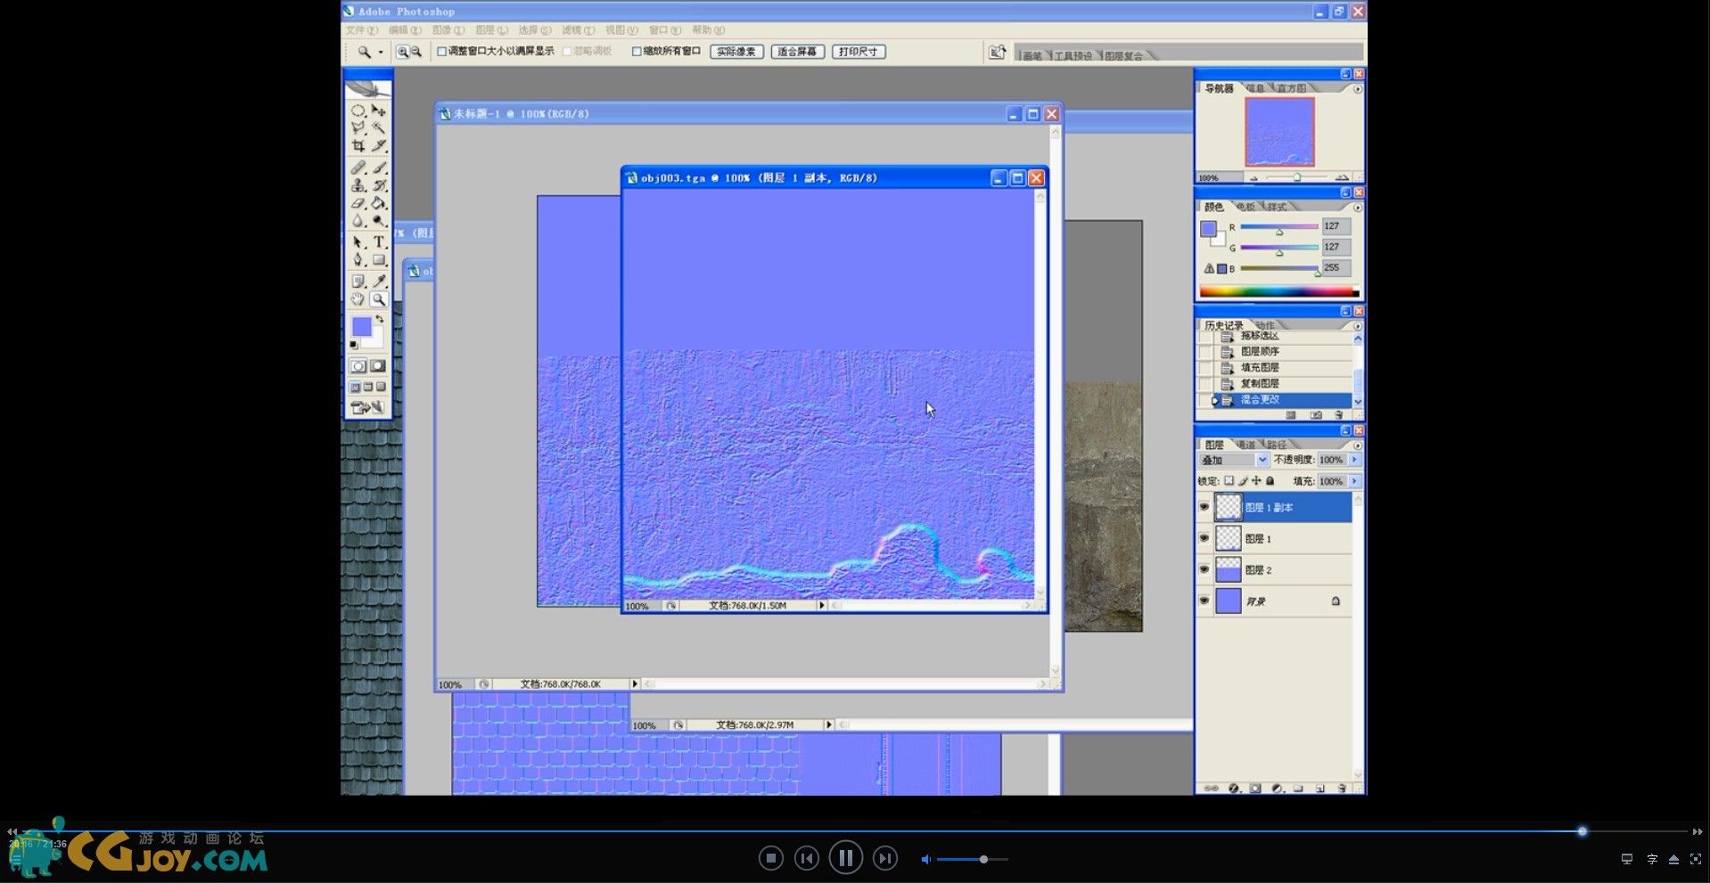Select the Zoom tool in toolbox
The image size is (1710, 883).
click(379, 299)
